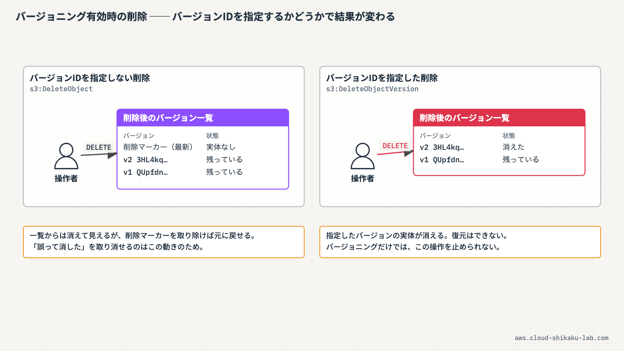Click aws.cloud-shikaku-lab.com footer text

[562, 338]
